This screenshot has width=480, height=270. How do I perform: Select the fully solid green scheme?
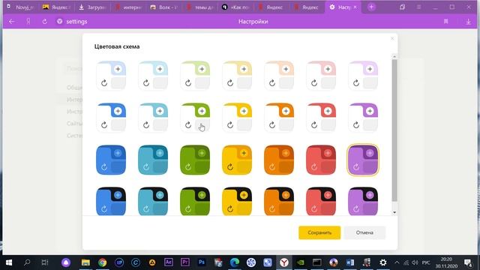pyautogui.click(x=195, y=160)
